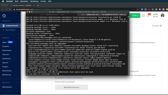Open the Chrome profile avatar
The height and width of the screenshot is (95, 168).
point(163,9)
